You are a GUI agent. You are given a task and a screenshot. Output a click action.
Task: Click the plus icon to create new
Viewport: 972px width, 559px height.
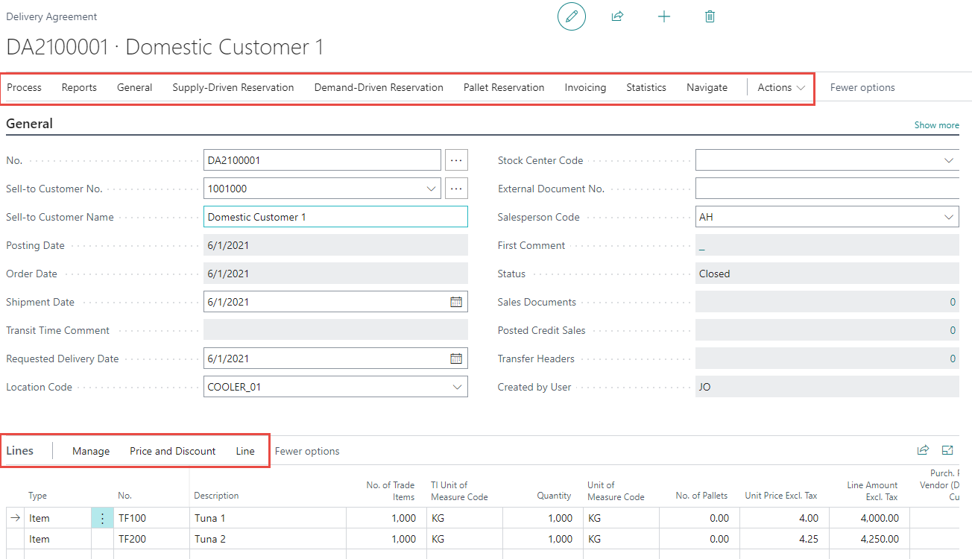pyautogui.click(x=663, y=16)
